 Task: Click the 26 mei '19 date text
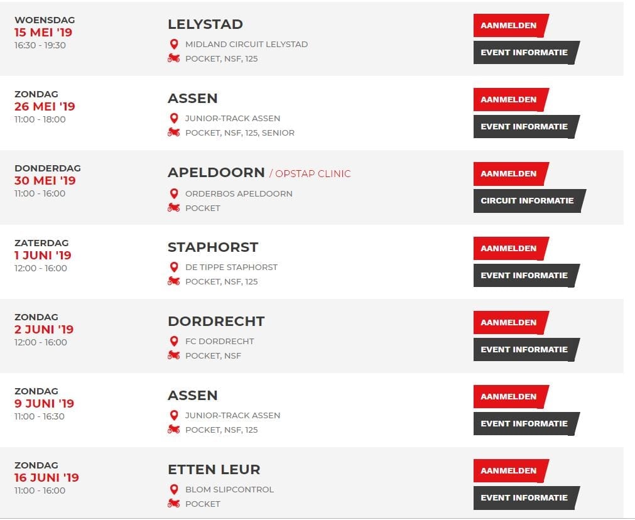click(45, 107)
